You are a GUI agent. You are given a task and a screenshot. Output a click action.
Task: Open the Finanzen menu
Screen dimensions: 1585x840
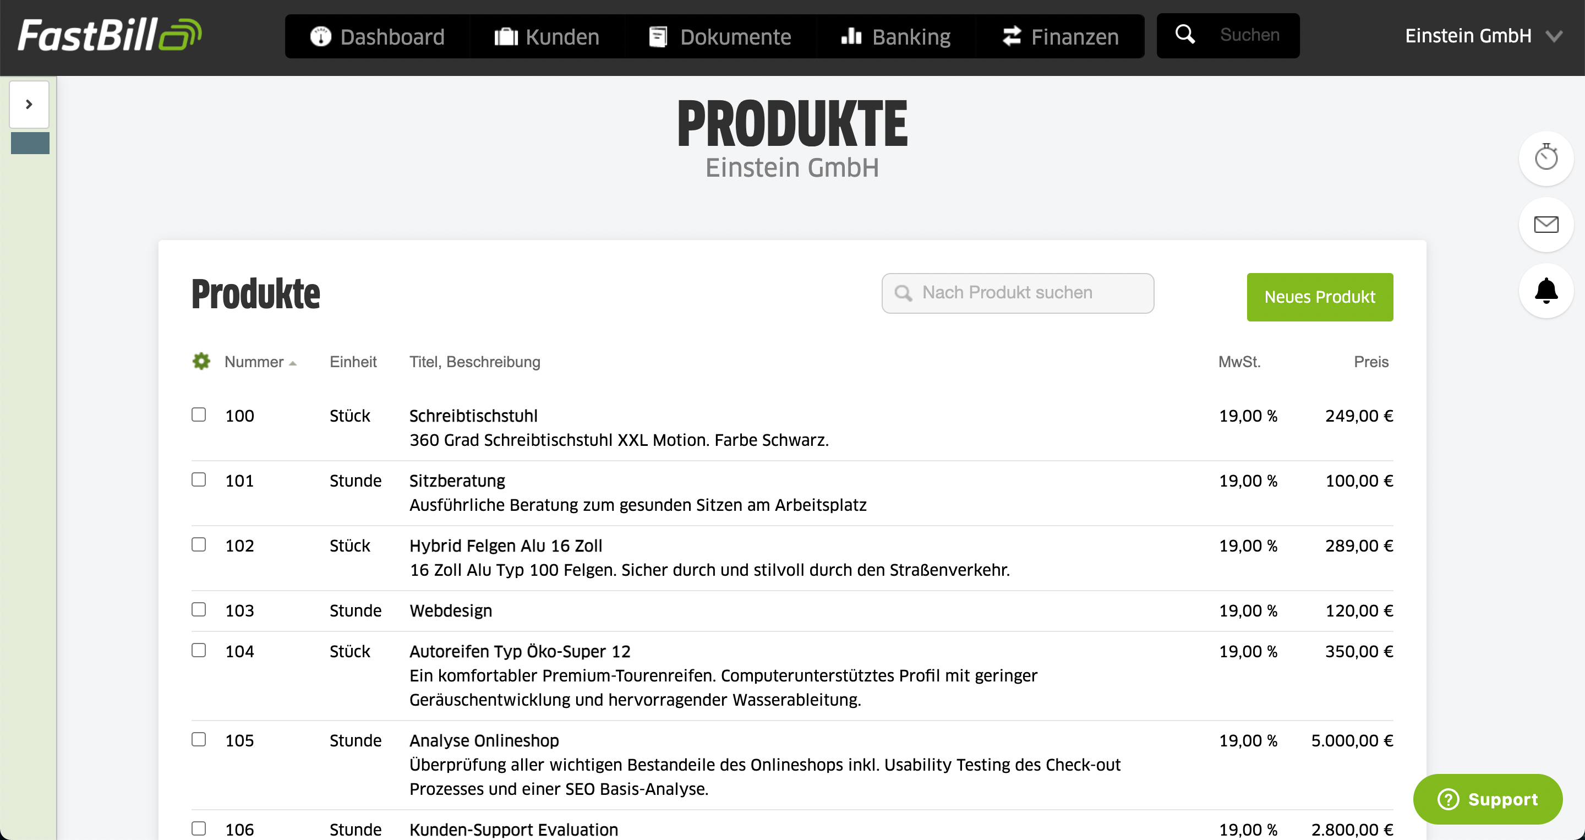coord(1059,37)
